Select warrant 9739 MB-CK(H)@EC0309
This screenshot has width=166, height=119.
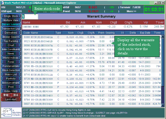[92, 79]
